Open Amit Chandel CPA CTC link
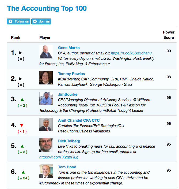Image resolution: width=179 pixels, height=189 pixels. [79, 120]
